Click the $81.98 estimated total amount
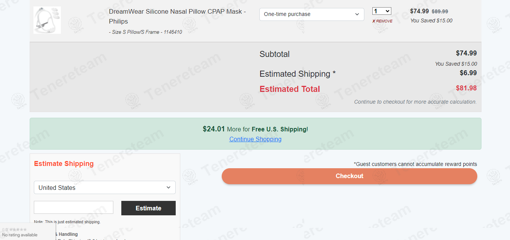The height and width of the screenshot is (240, 510). 466,88
